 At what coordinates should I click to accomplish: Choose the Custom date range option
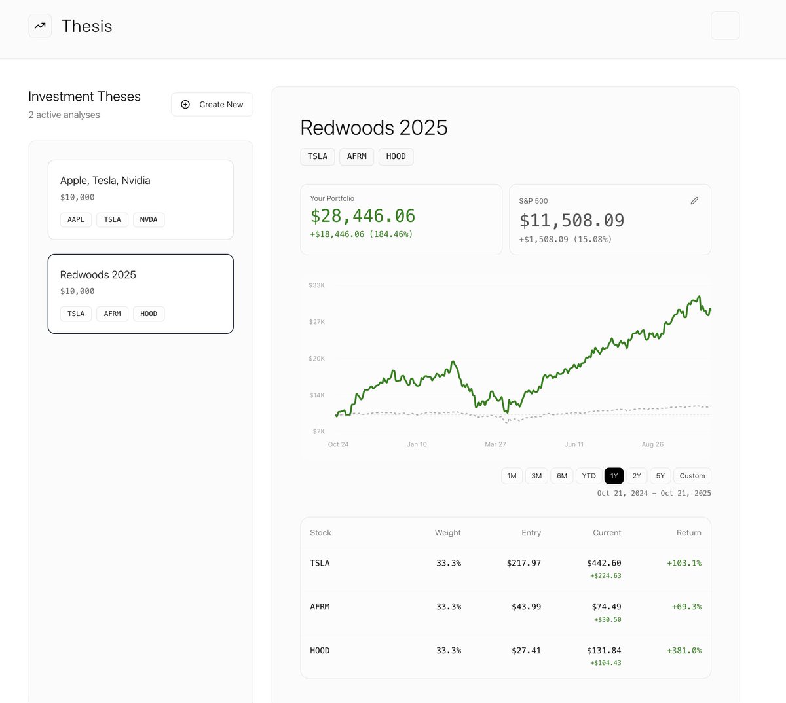pyautogui.click(x=692, y=476)
